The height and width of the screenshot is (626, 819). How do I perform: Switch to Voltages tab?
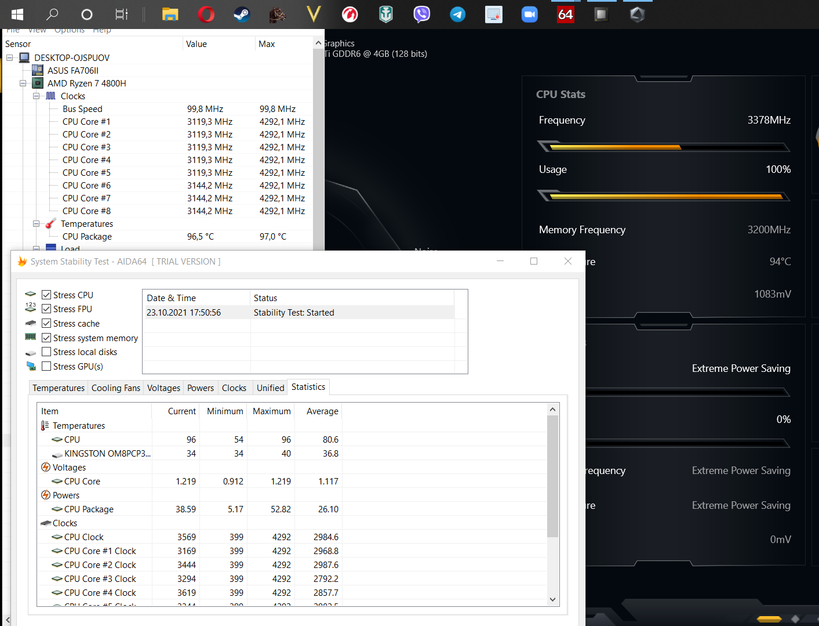(163, 388)
